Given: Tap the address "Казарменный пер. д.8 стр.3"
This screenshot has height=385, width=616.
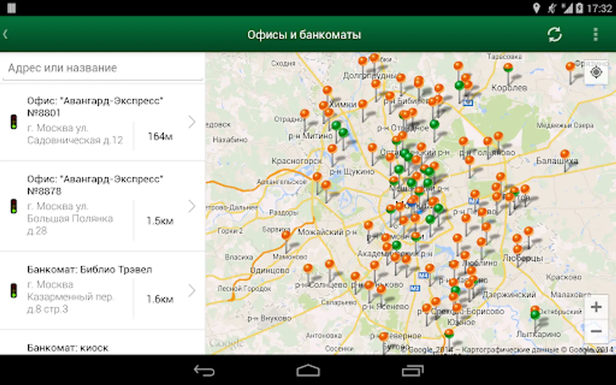Looking at the screenshot, I should 70,296.
